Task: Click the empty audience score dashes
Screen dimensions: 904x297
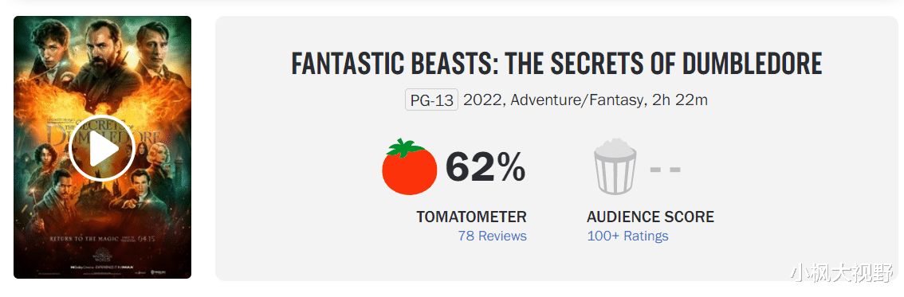Action: tap(666, 170)
